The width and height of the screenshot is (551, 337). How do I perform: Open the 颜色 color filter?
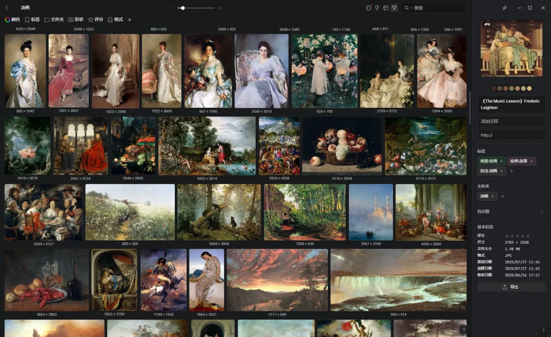(12, 20)
